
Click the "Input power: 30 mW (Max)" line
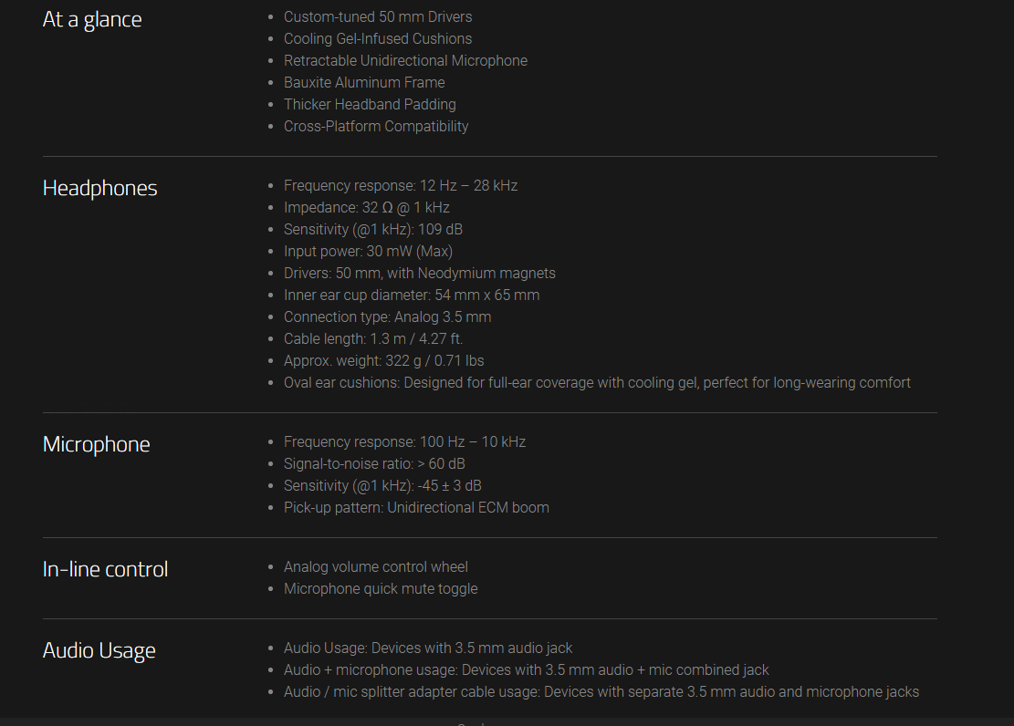point(368,252)
